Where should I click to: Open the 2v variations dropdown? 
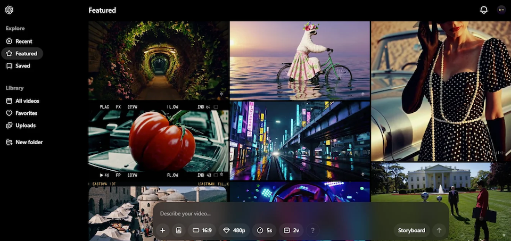291,230
